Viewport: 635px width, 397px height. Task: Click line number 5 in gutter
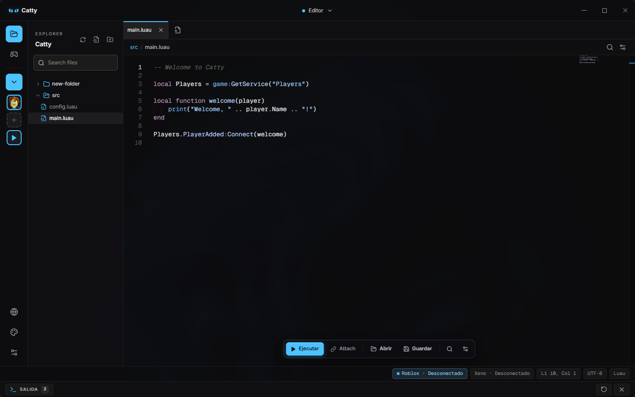coord(140,101)
